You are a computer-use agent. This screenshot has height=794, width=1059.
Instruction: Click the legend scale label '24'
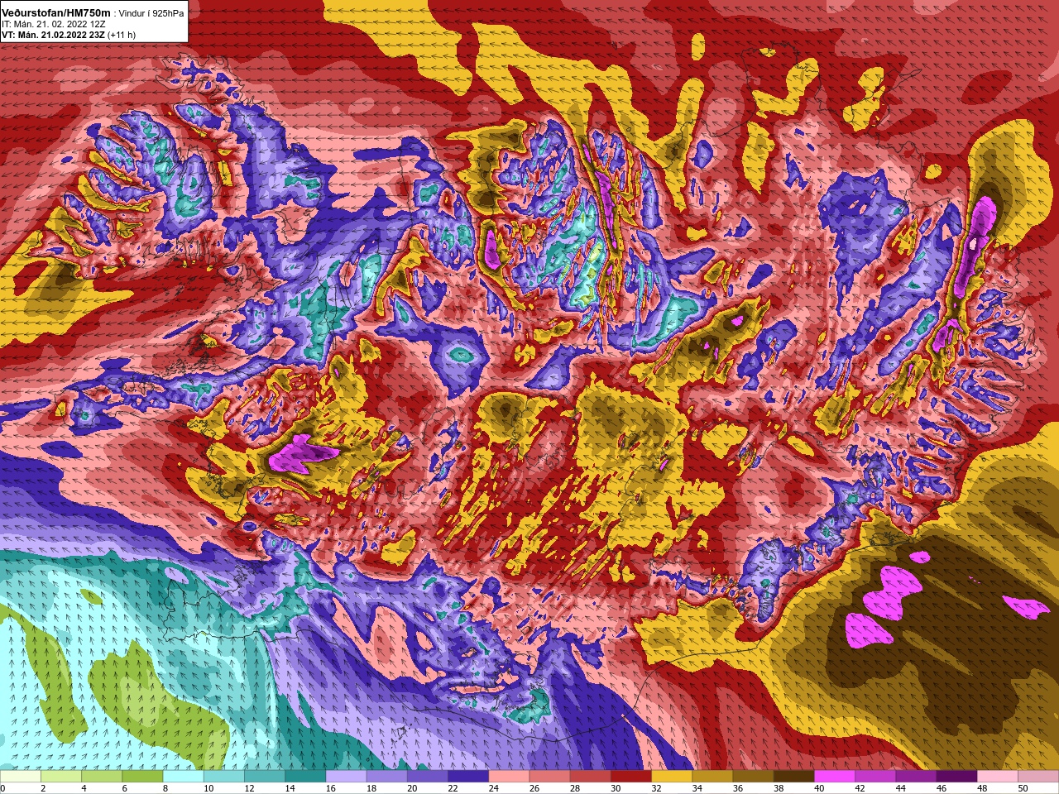493,788
